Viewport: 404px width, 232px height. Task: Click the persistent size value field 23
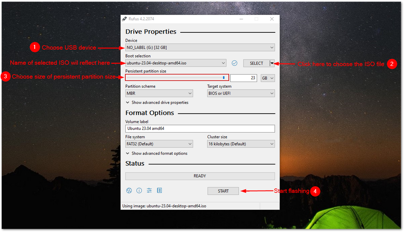tap(244, 78)
